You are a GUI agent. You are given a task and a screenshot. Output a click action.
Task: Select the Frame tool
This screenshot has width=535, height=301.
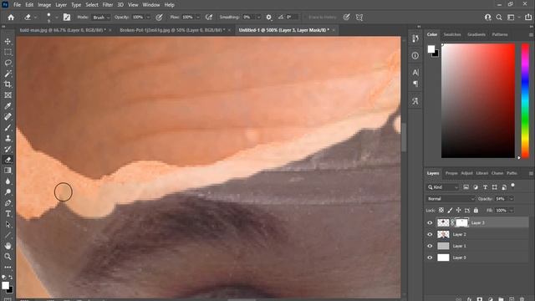[8, 94]
